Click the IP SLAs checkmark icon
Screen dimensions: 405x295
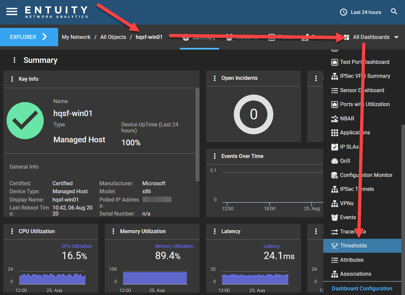[x=335, y=147]
